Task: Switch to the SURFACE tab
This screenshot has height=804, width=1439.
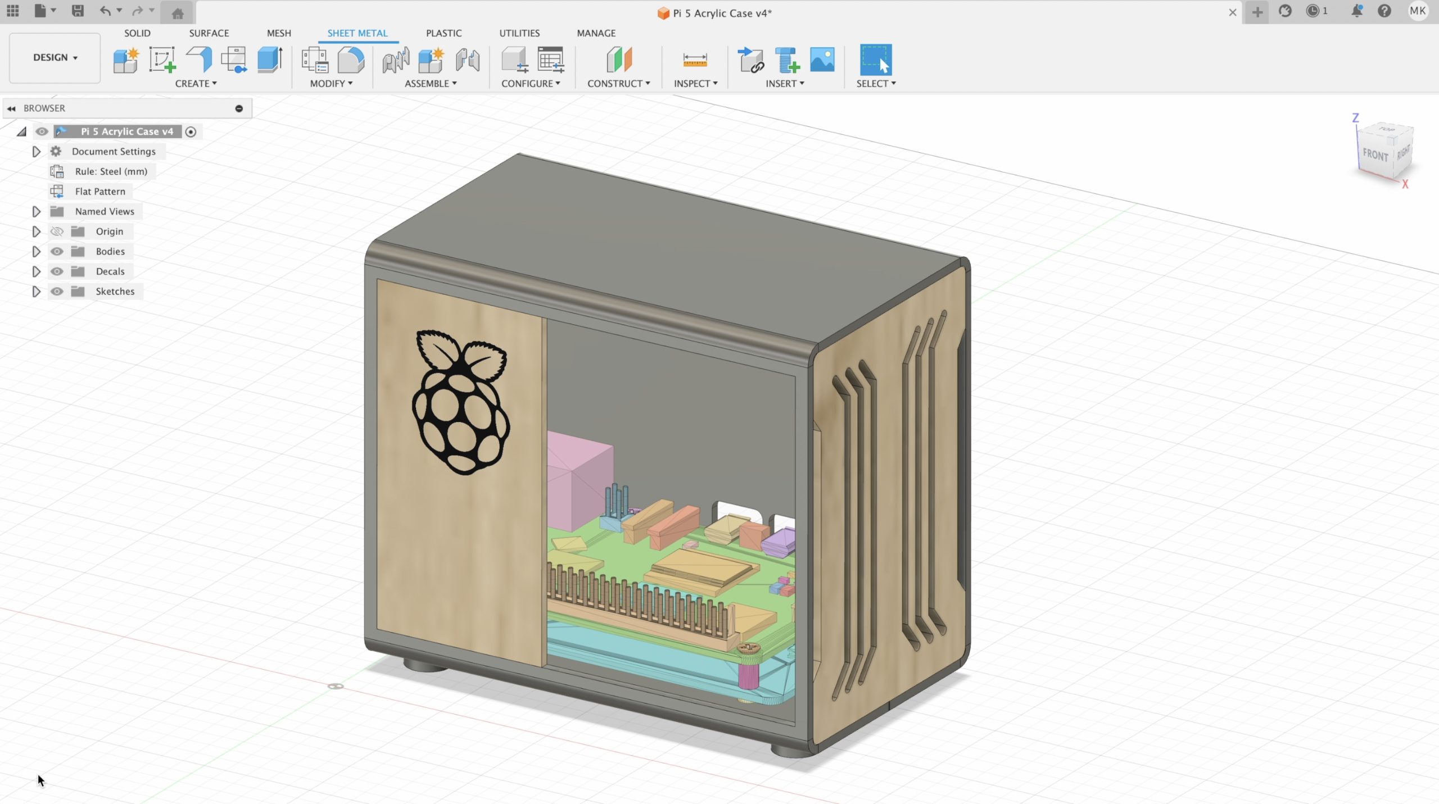Action: click(209, 33)
